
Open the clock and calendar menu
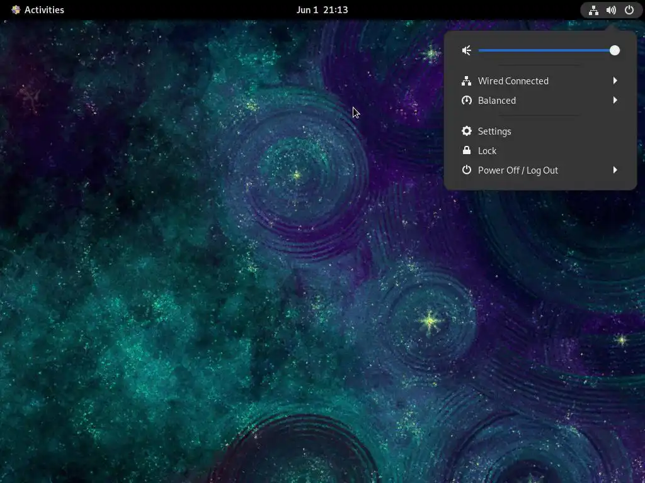[322, 10]
